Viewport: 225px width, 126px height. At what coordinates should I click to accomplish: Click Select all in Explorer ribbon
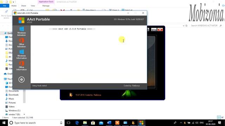coord(127,10)
